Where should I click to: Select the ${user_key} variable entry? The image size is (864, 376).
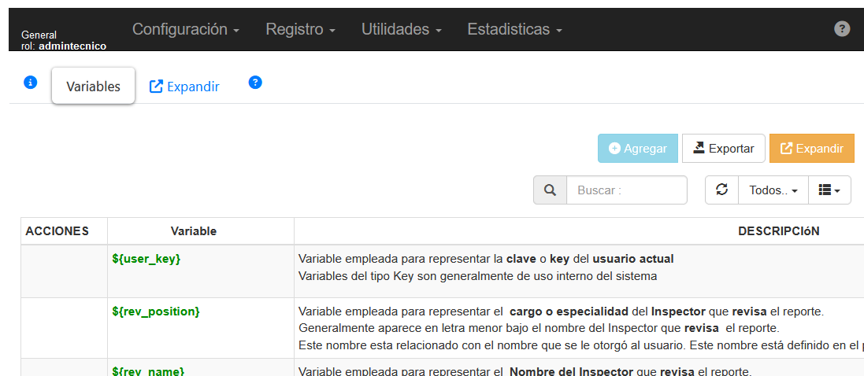(146, 259)
